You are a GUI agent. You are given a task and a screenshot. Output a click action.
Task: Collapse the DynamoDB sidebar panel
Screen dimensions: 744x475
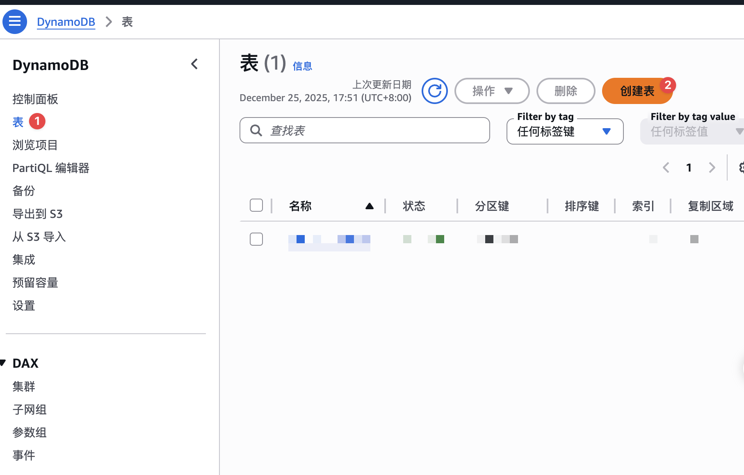click(x=194, y=64)
